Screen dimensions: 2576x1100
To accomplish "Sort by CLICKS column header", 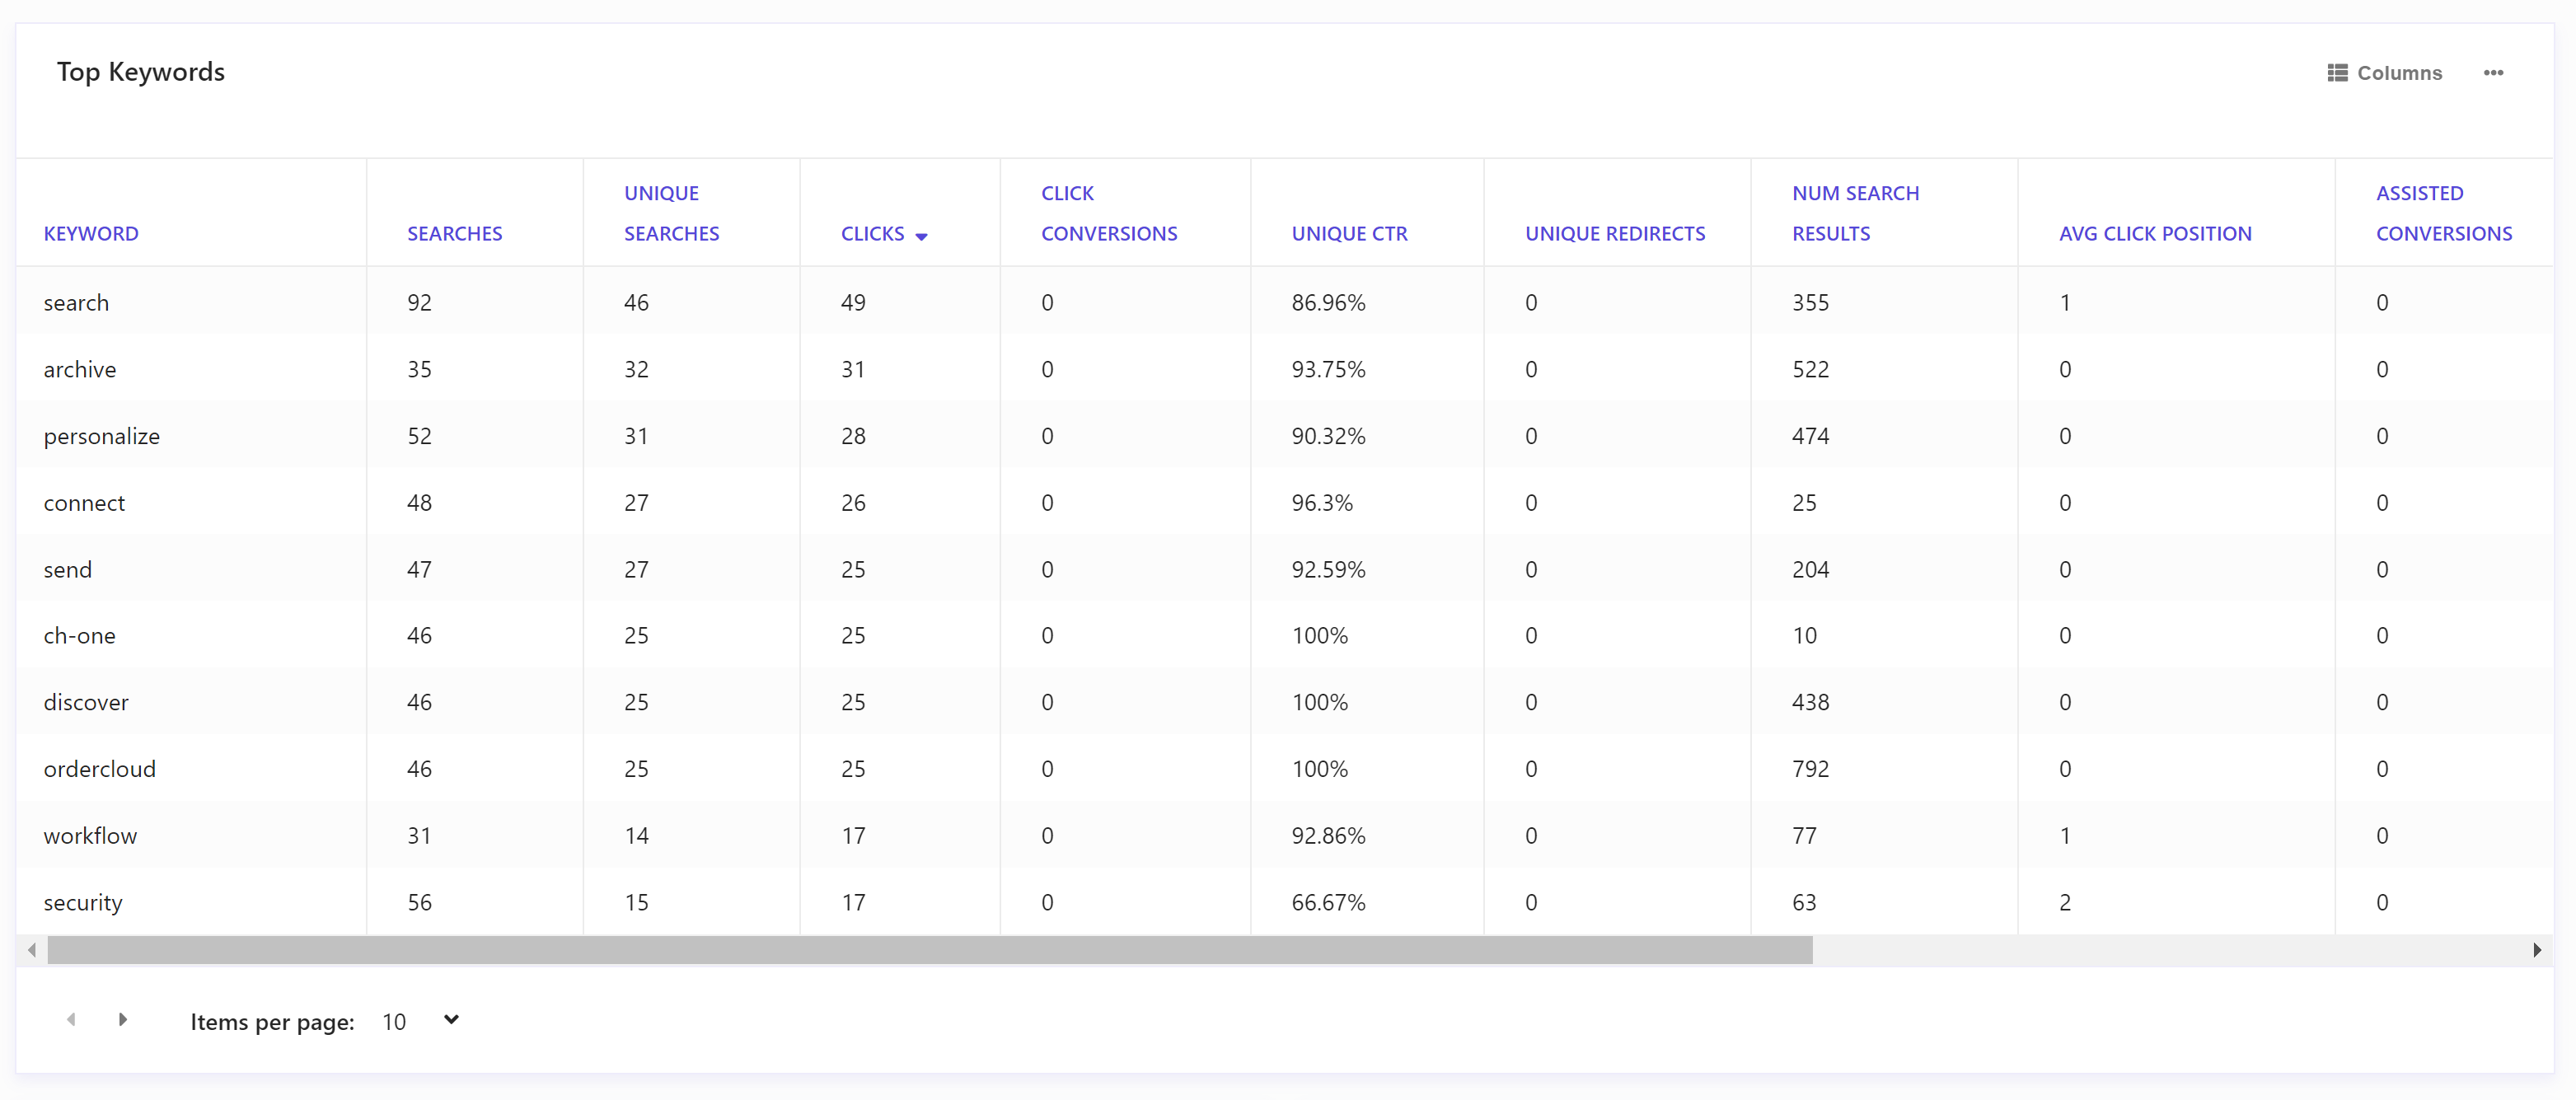I will pyautogui.click(x=872, y=233).
